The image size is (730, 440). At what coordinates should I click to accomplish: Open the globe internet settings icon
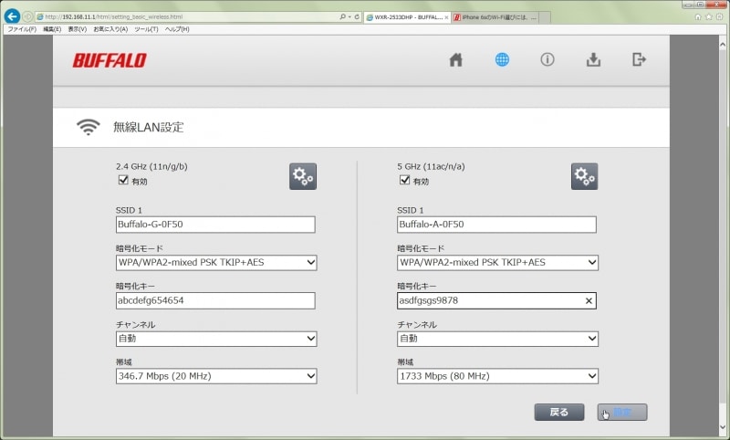(502, 60)
